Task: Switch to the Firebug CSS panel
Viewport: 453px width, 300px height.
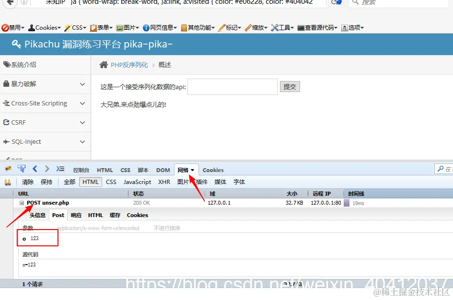Action: 125,170
